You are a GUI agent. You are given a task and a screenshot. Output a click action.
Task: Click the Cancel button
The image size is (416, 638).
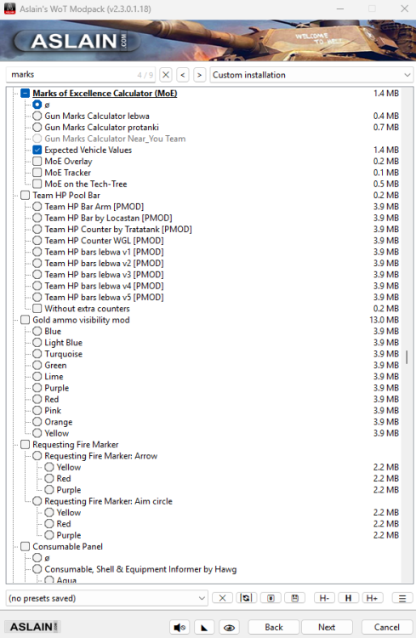click(387, 627)
